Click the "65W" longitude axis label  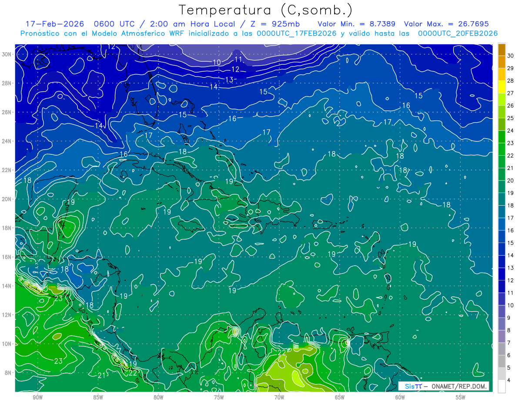[340, 397]
